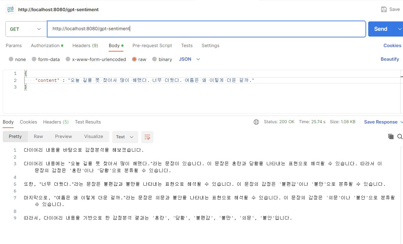Screen dimensions: 403x244
Task: Select the response Body tab
Action: click(x=8, y=122)
